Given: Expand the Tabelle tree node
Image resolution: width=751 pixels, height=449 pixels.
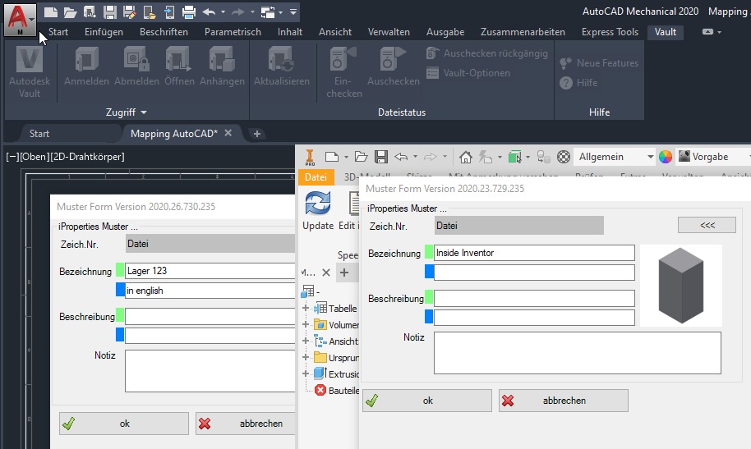Looking at the screenshot, I should click(x=306, y=309).
